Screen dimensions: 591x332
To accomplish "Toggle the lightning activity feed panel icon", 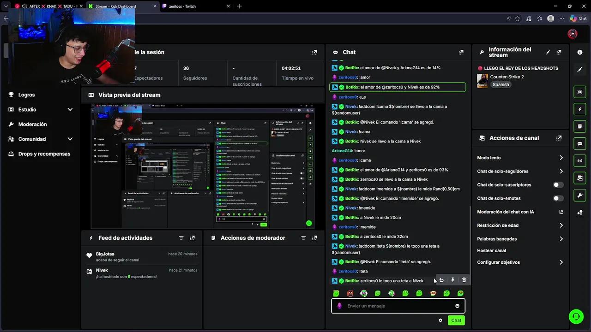I will [x=580, y=109].
